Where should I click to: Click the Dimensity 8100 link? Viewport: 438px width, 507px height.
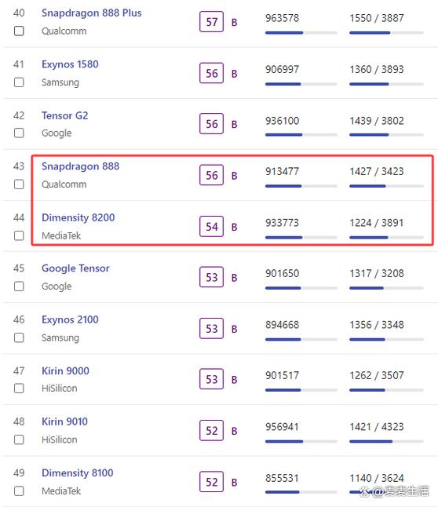pos(78,472)
